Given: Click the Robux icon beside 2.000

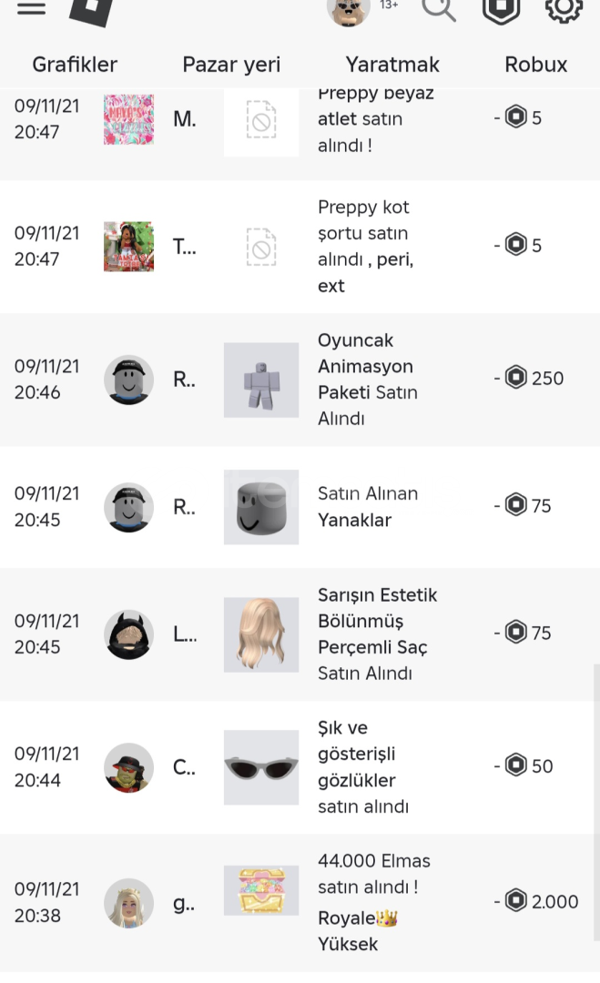Looking at the screenshot, I should pos(516,901).
